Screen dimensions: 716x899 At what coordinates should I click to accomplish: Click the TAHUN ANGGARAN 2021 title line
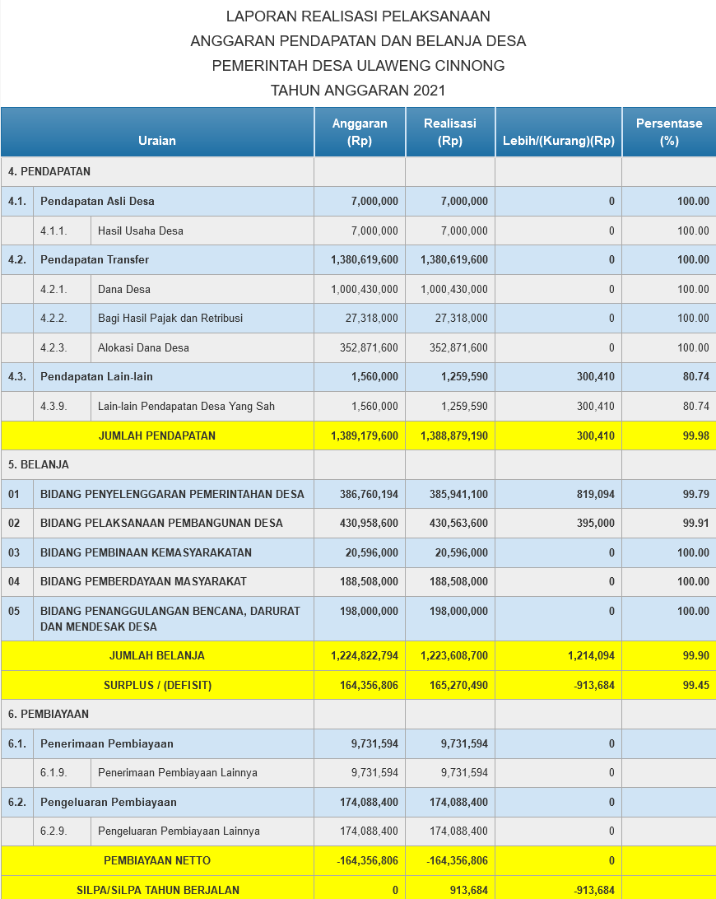coord(358,90)
